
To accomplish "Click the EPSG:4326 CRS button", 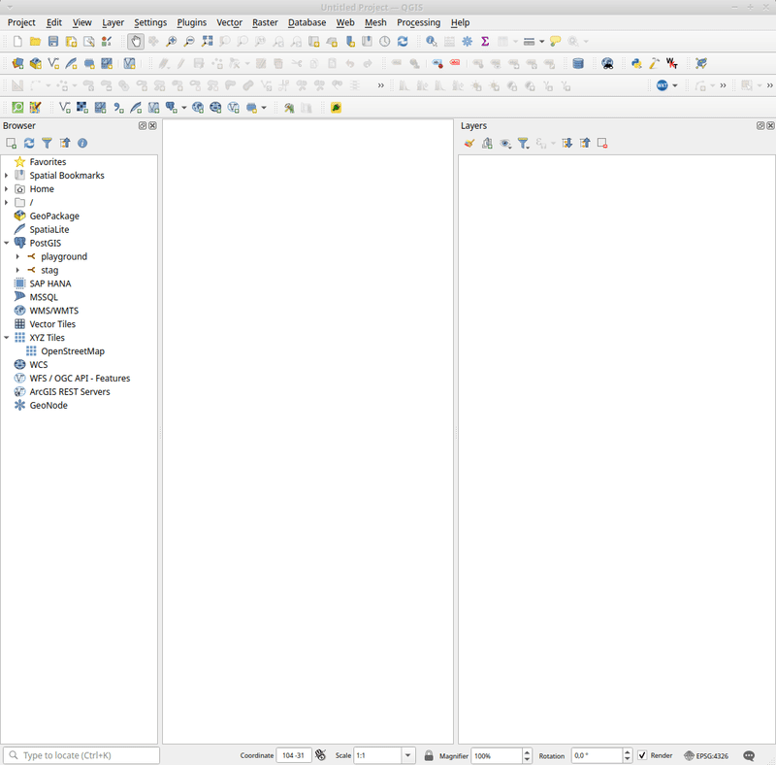I will [x=706, y=755].
